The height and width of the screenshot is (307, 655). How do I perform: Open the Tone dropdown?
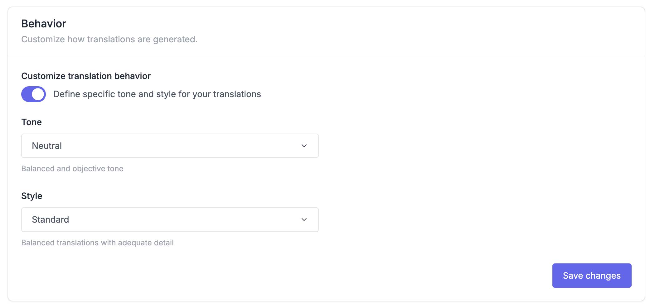pos(170,146)
